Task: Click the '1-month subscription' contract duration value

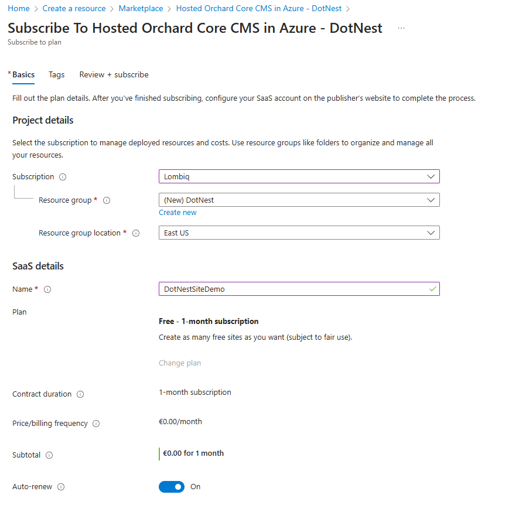Action: click(195, 393)
